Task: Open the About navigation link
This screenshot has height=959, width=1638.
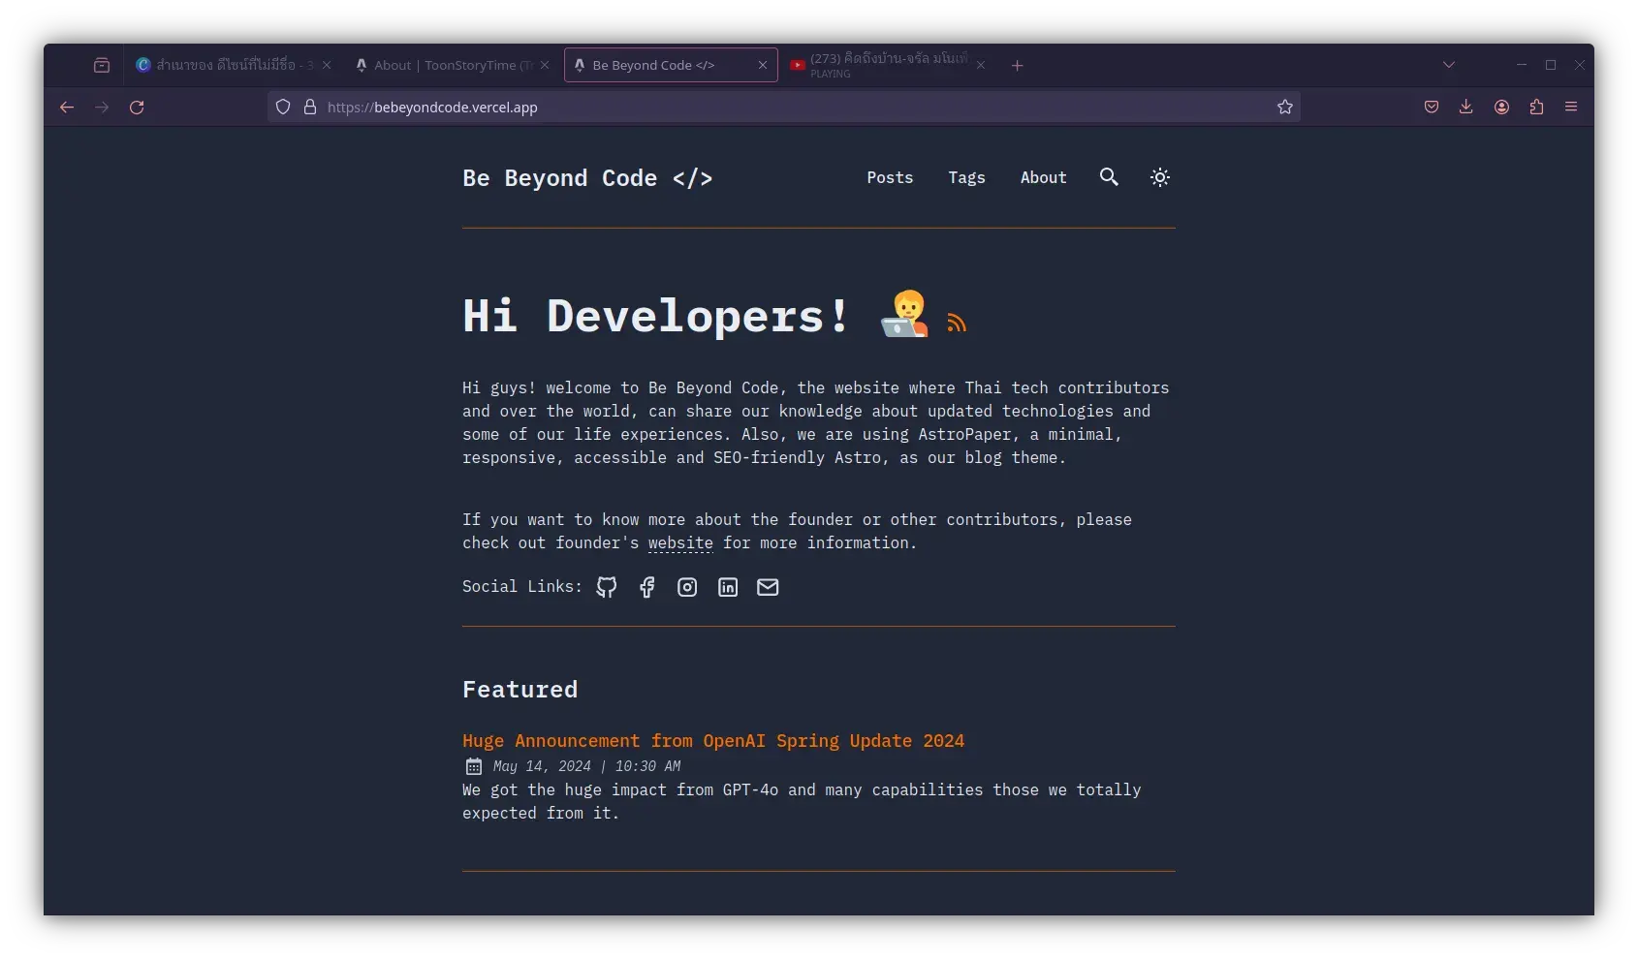Action: pyautogui.click(x=1043, y=177)
